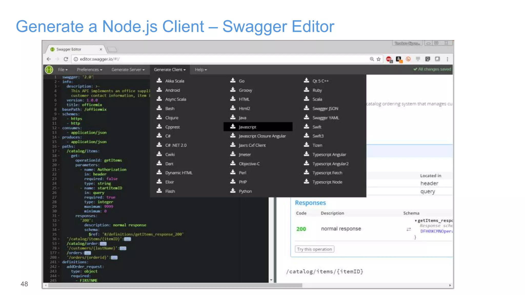Viewport: 525px width, 295px height.
Task: Click the Responses section heading
Action: (310, 203)
